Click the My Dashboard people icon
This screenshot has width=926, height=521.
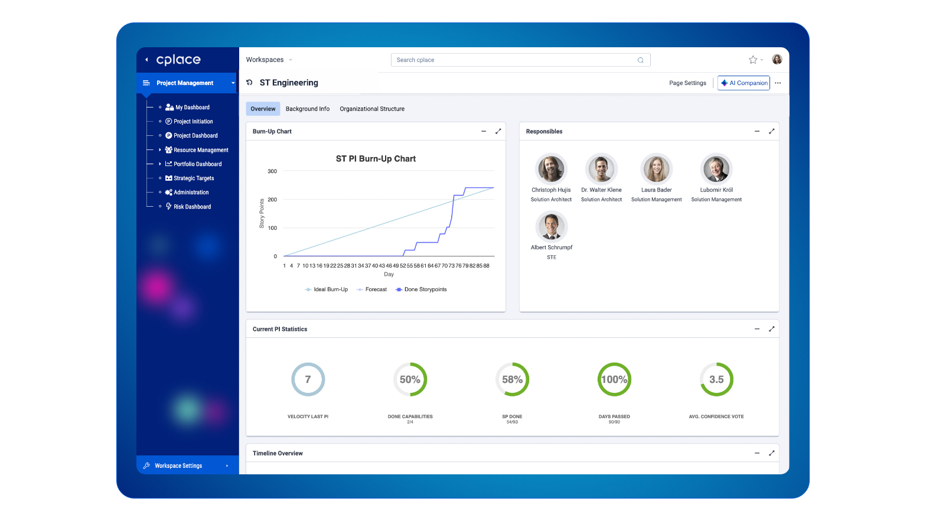169,108
